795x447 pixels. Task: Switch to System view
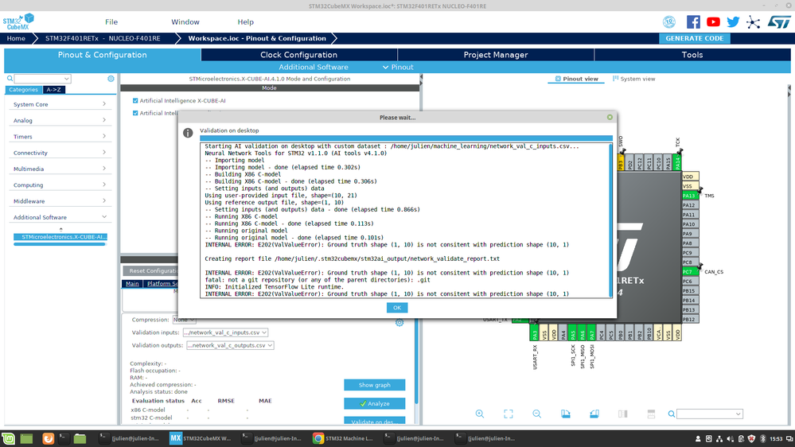pyautogui.click(x=633, y=79)
